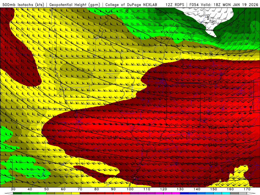
Task: Click the 5220 height contour label
Action: coord(212,83)
